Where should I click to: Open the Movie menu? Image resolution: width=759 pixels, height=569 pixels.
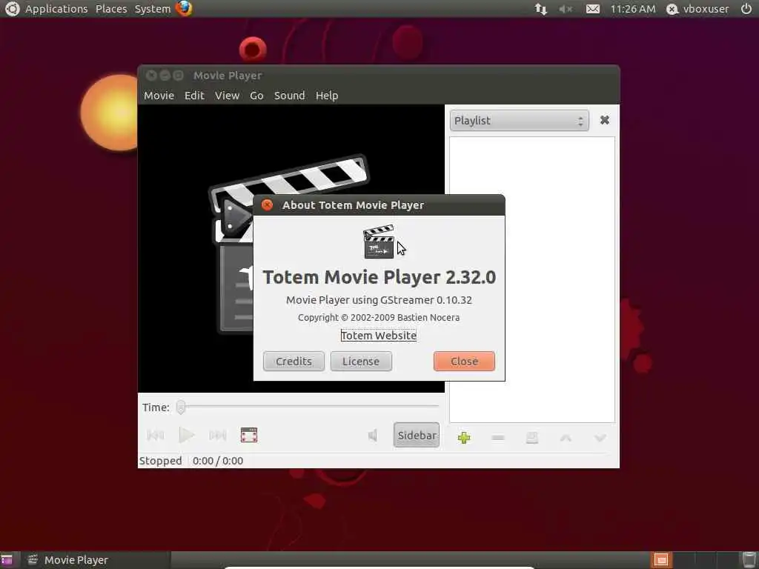tap(159, 96)
